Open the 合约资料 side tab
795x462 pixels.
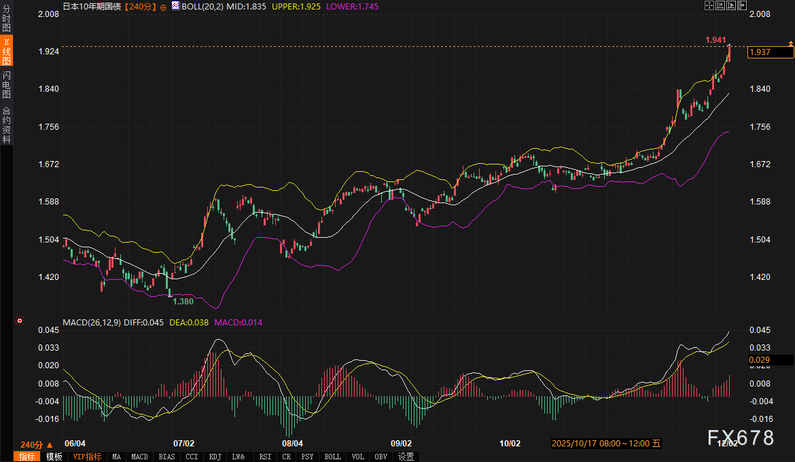pyautogui.click(x=6, y=124)
